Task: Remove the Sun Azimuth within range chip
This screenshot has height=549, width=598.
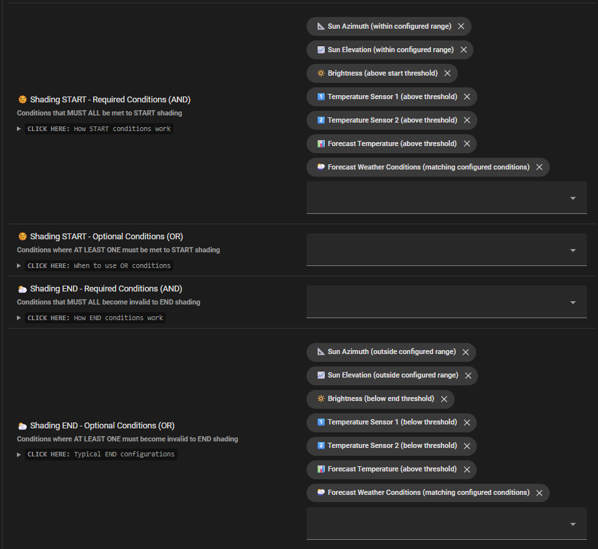Action: pos(461,27)
